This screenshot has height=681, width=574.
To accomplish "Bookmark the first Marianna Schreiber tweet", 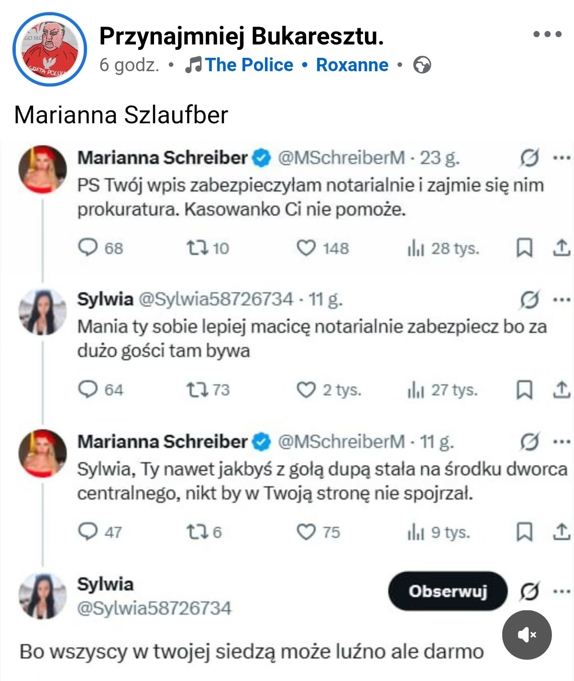I will 524,248.
